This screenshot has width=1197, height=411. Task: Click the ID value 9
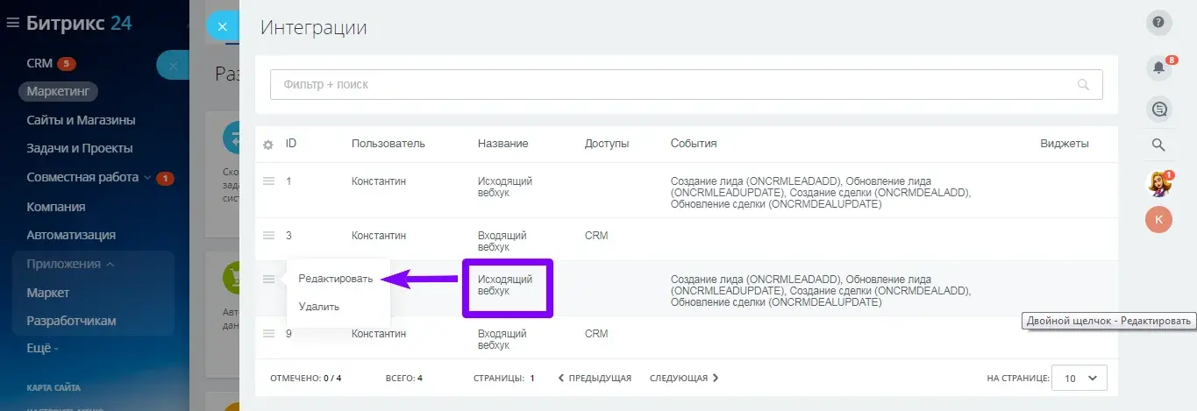[x=289, y=334]
